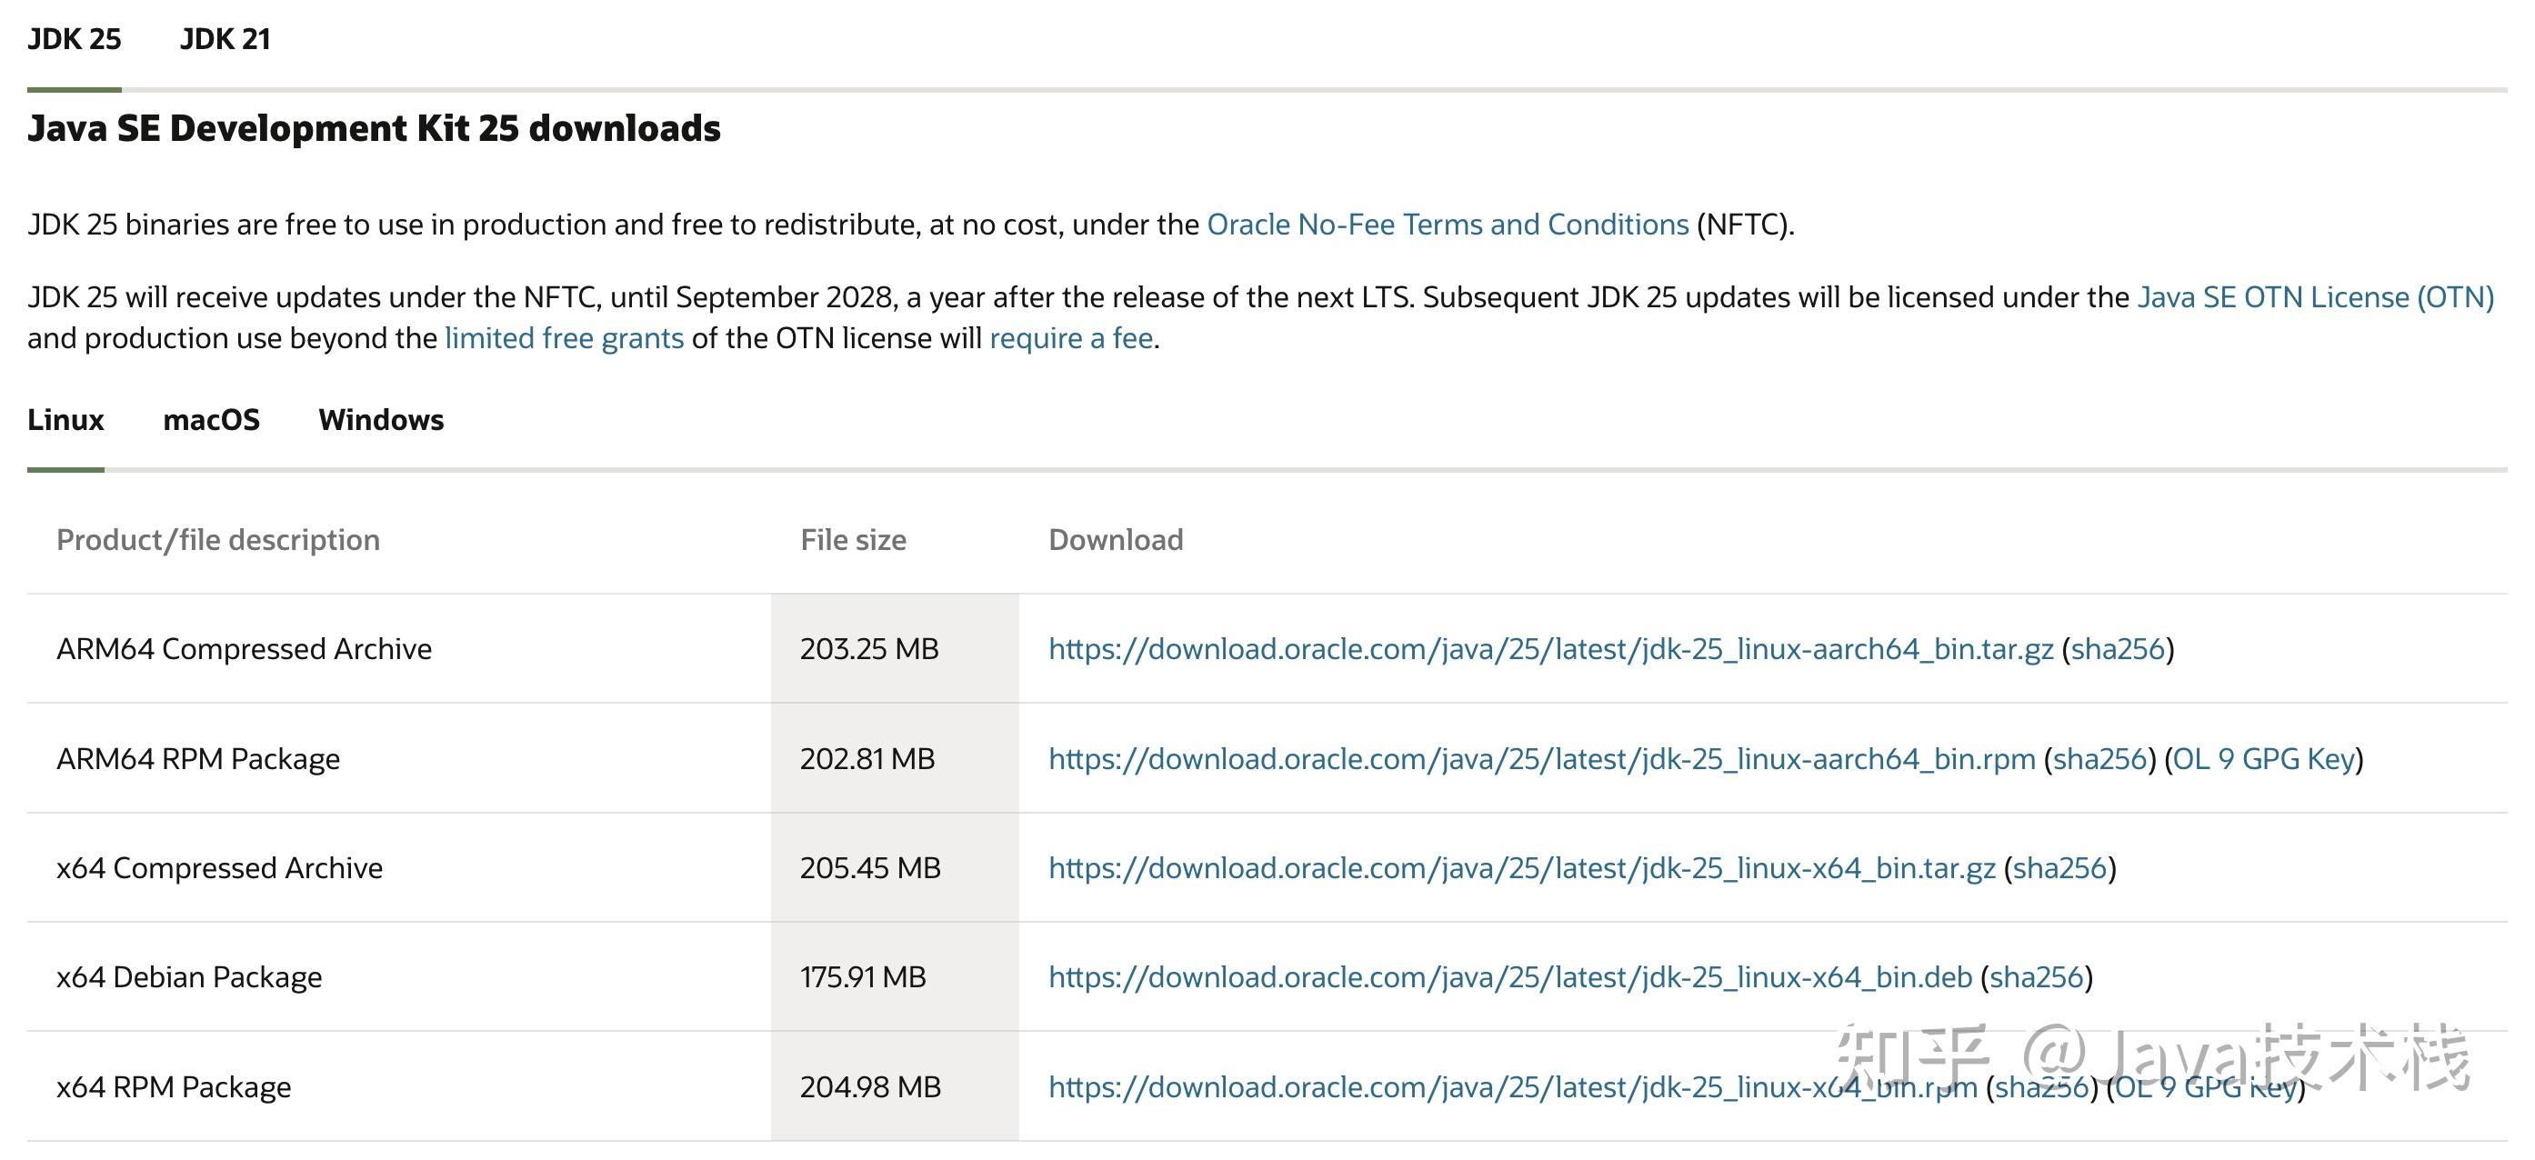This screenshot has height=1160, width=2535.
Task: Select the JDK 25 tab
Action: [74, 39]
